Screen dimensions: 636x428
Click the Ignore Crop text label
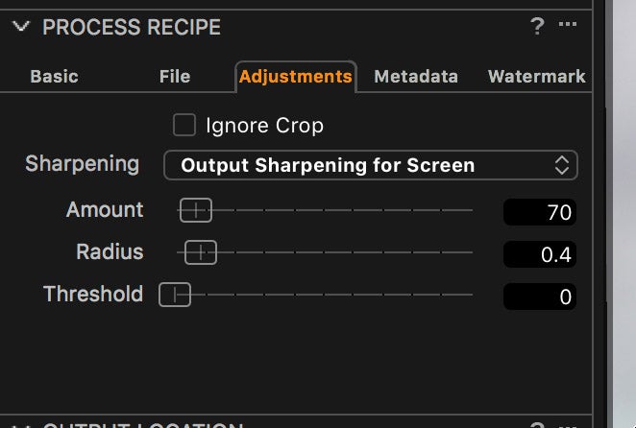pos(265,126)
